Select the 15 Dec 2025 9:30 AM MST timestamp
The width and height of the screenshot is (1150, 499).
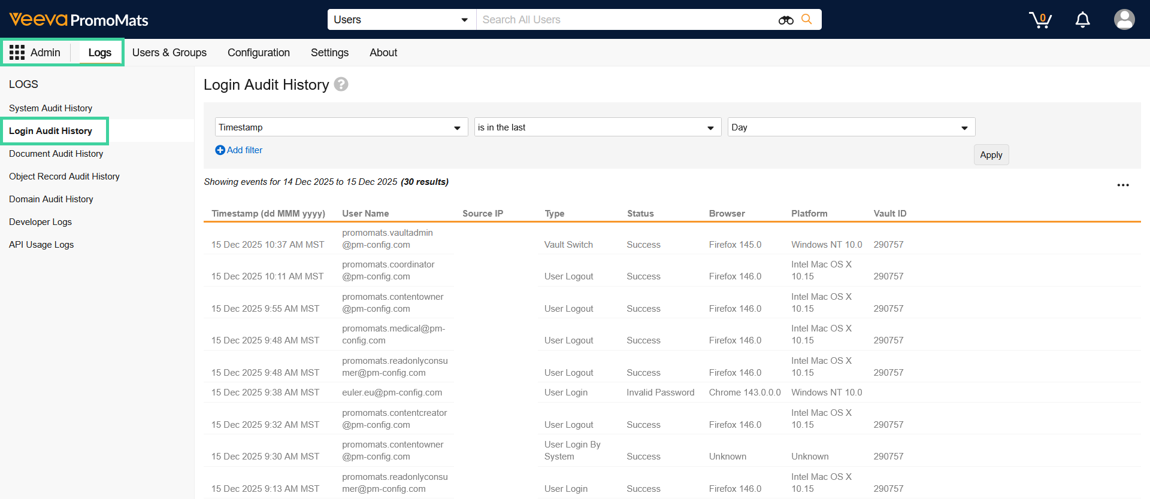click(x=265, y=457)
